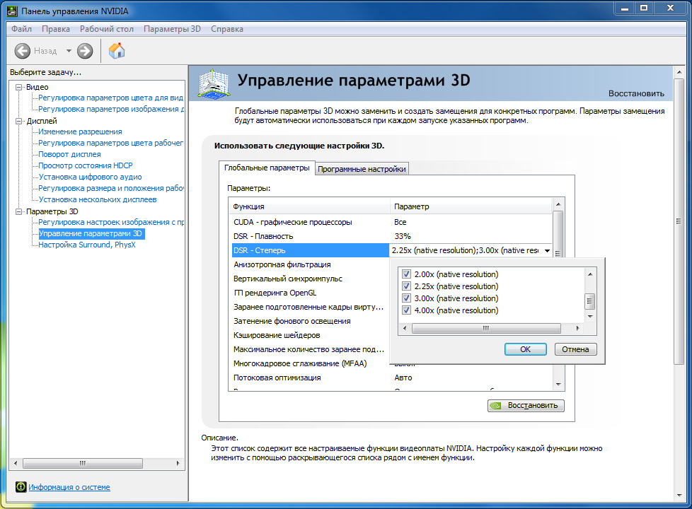Click the 33% value of DSR - Плавность
This screenshot has width=692, height=509.
pyautogui.click(x=403, y=236)
